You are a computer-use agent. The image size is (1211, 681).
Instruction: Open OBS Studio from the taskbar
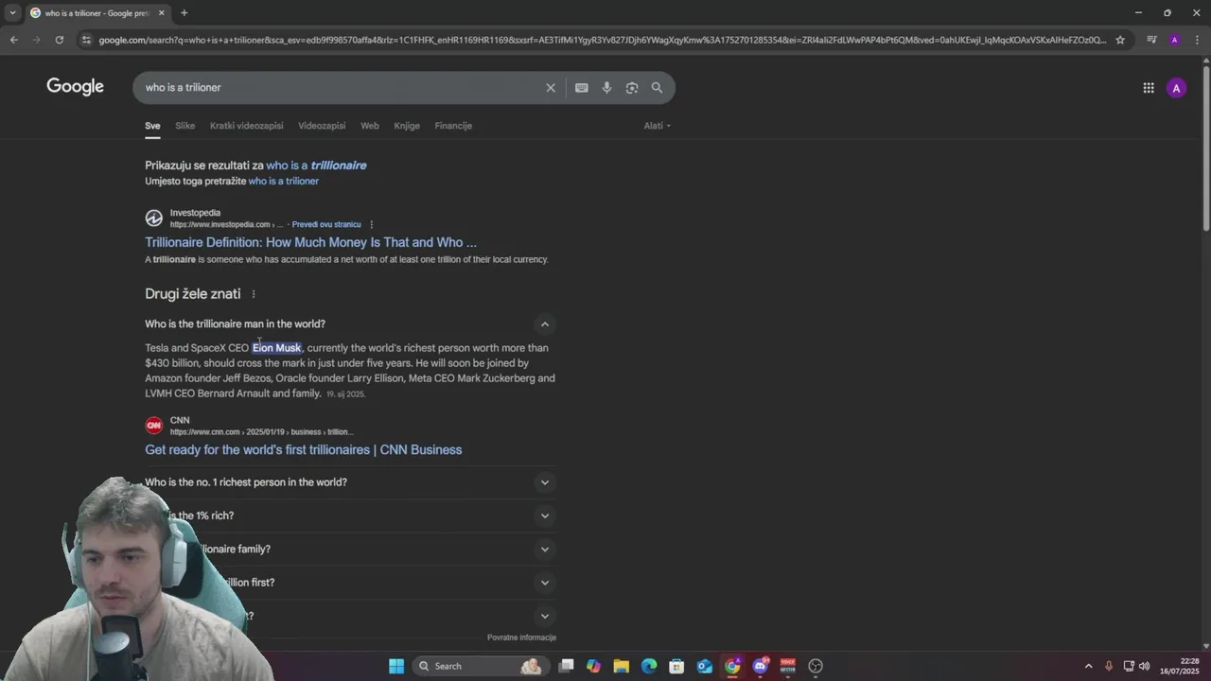816,666
